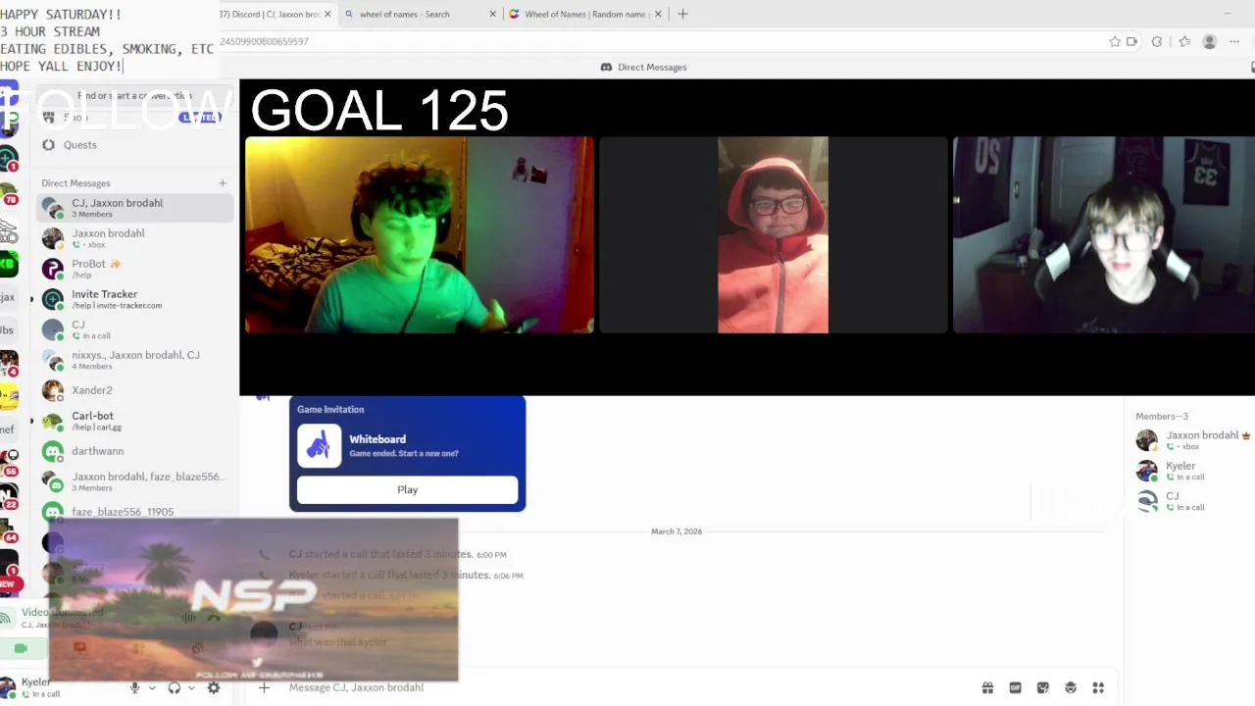1255x706 pixels.
Task: Click the March 7, 2026 date divider
Action: click(x=677, y=531)
